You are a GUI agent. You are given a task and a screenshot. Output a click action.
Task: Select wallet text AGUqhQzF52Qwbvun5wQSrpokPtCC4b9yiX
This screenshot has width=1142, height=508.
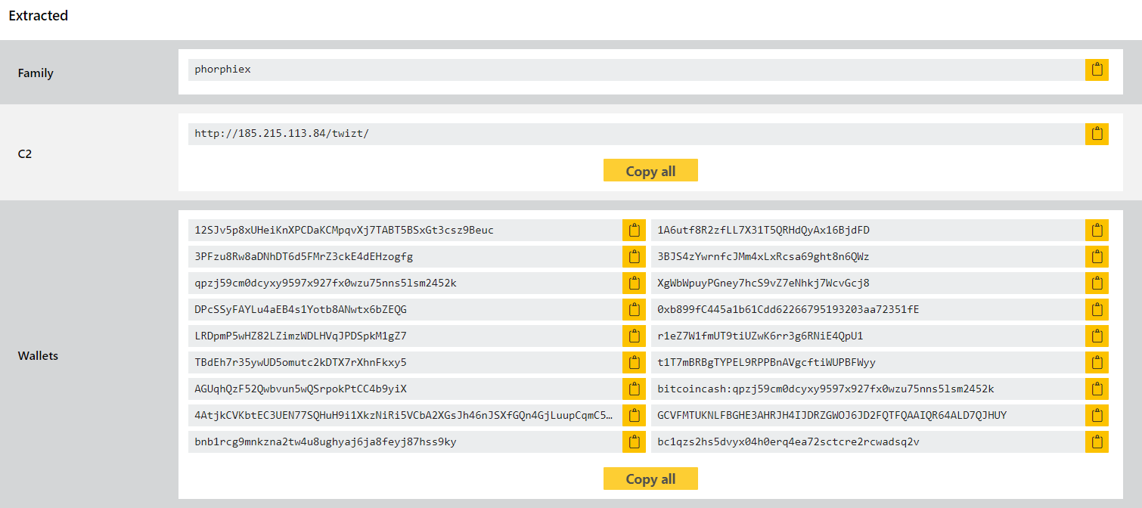[x=405, y=389]
